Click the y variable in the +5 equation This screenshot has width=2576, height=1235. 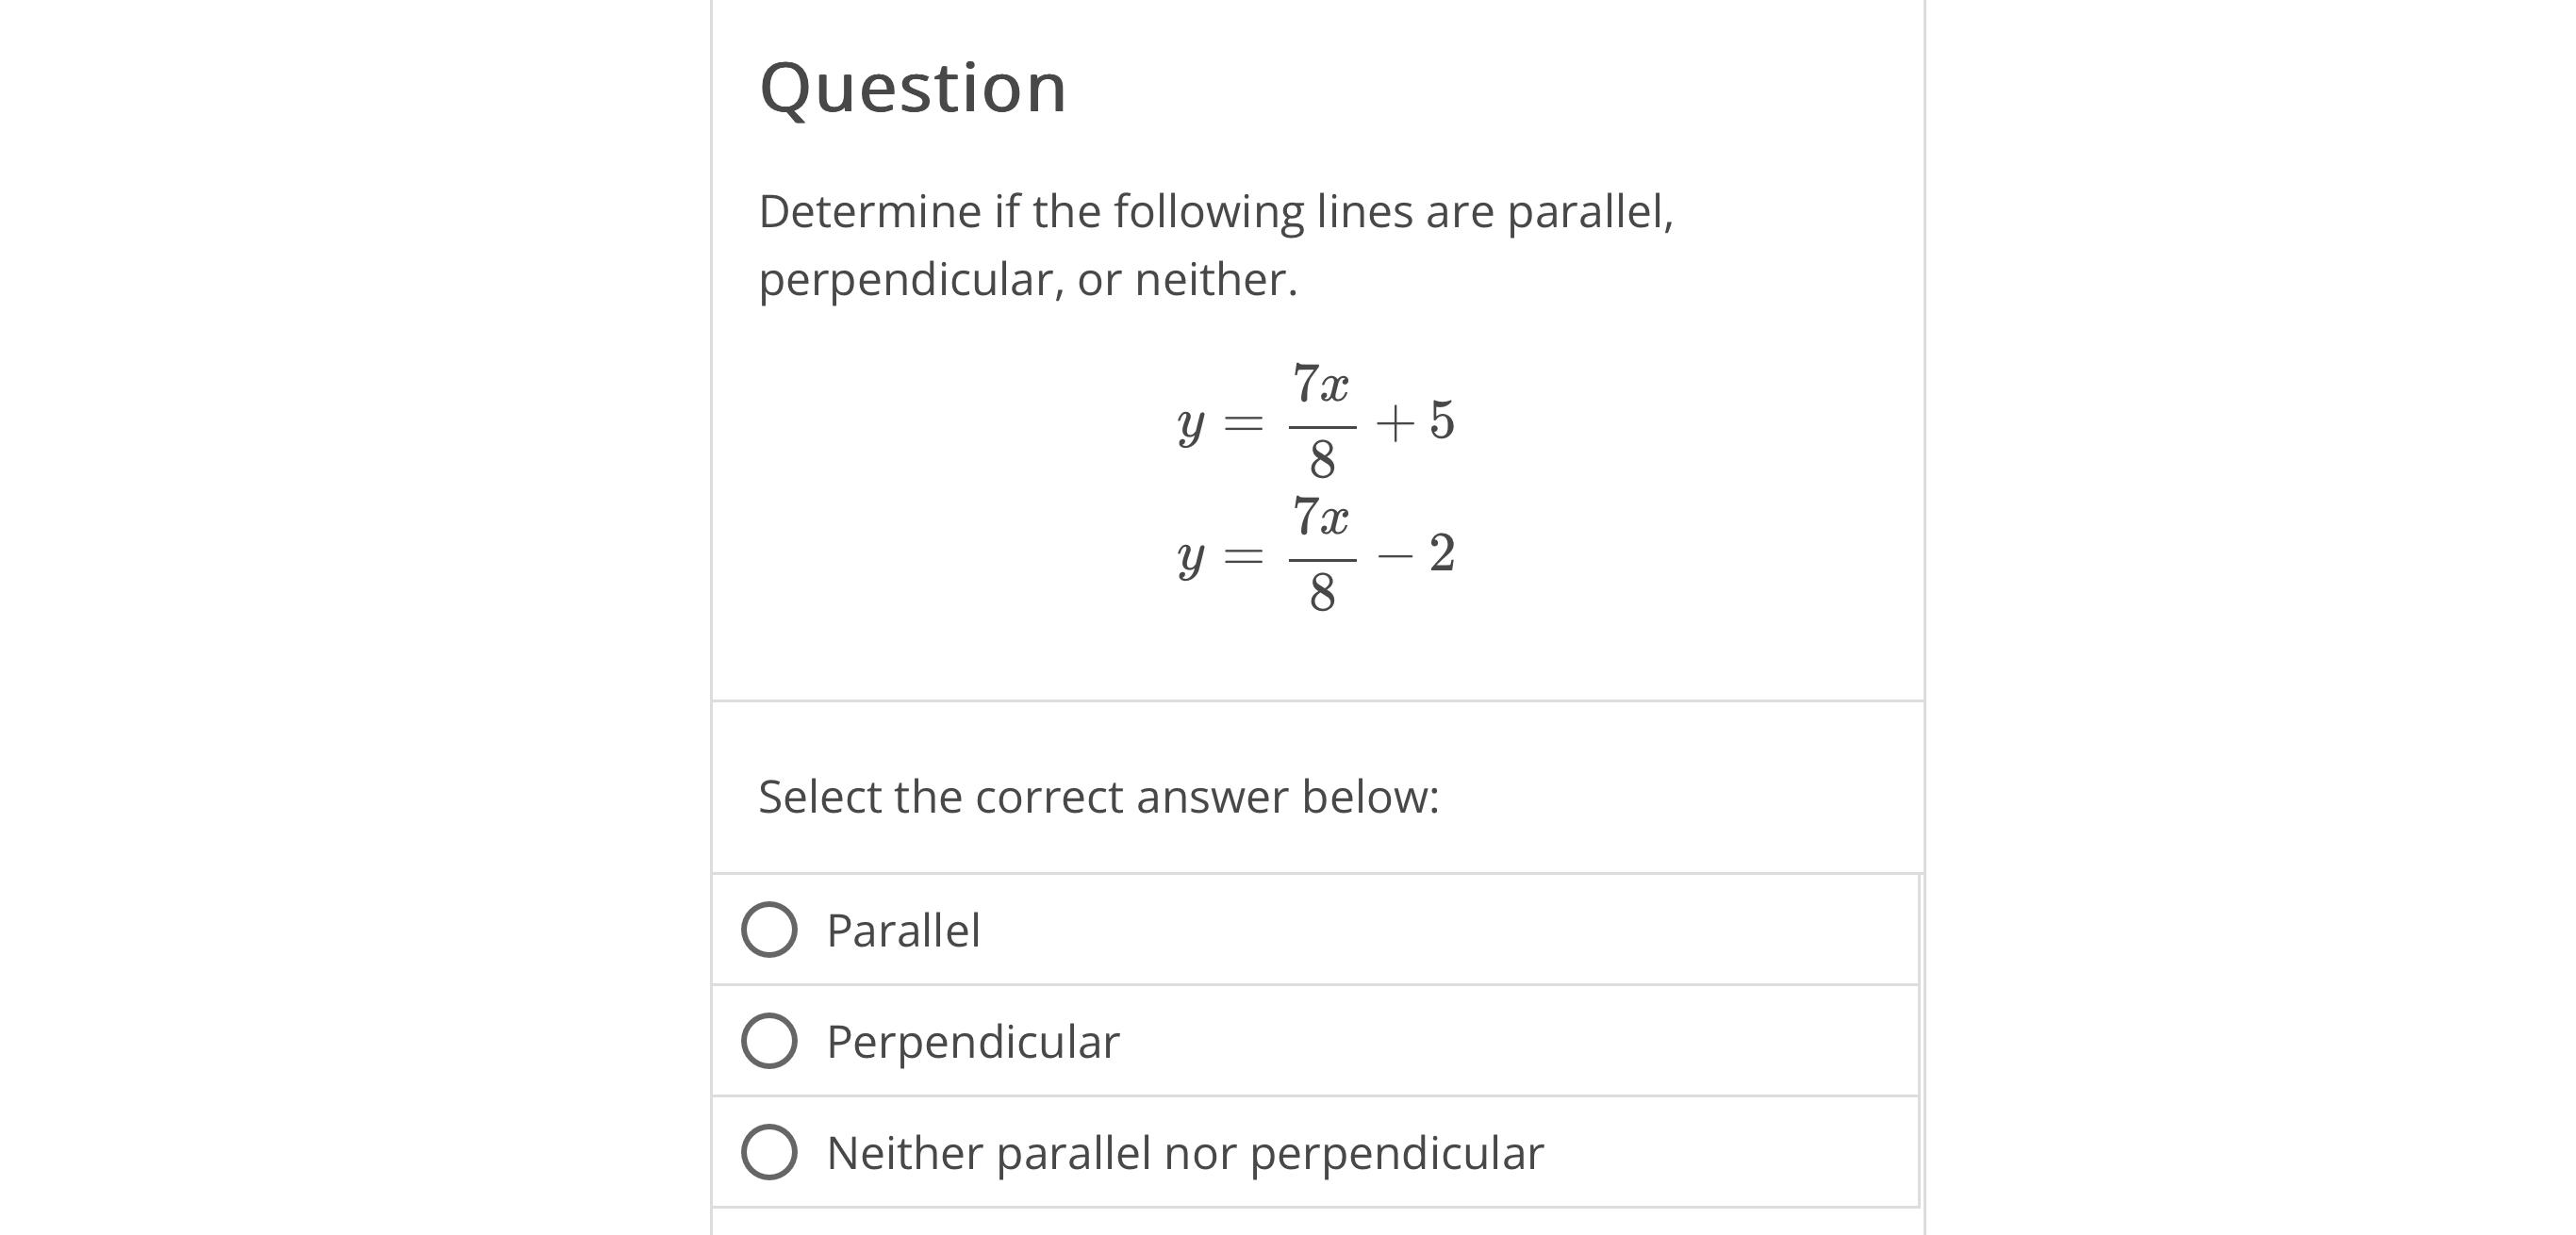(x=1190, y=427)
